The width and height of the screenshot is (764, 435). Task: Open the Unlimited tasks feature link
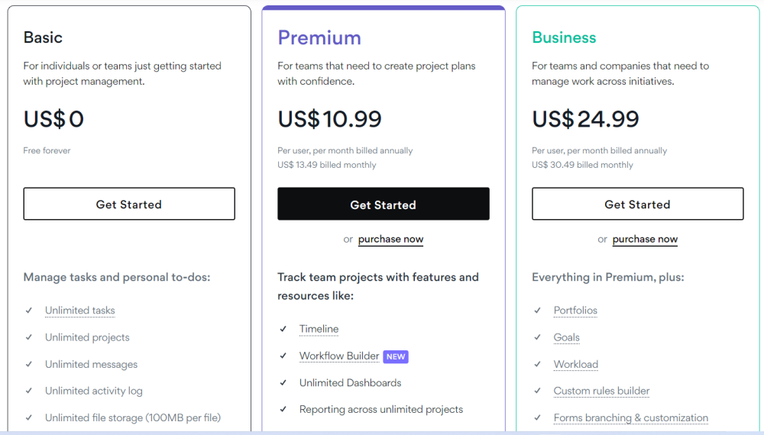click(79, 311)
